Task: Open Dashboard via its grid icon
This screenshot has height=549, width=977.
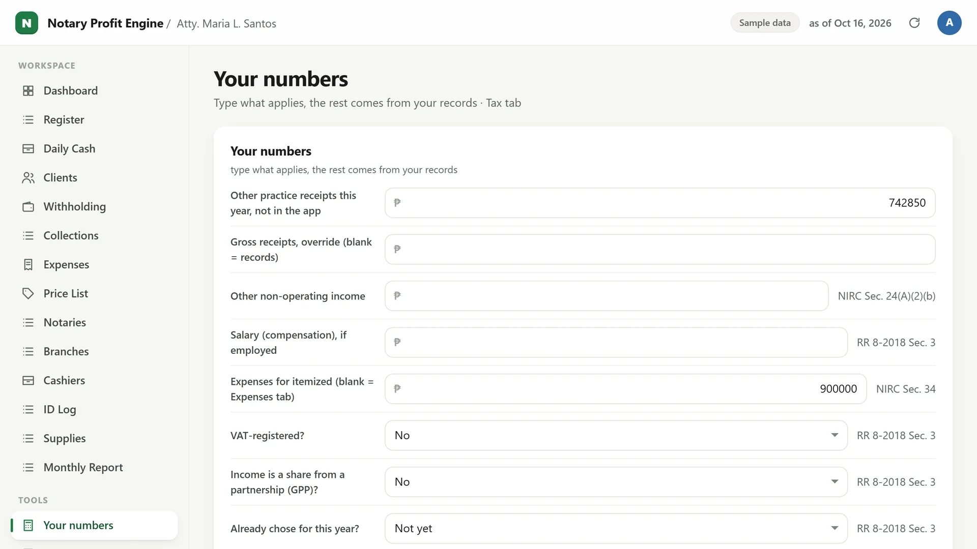Action: [x=28, y=90]
